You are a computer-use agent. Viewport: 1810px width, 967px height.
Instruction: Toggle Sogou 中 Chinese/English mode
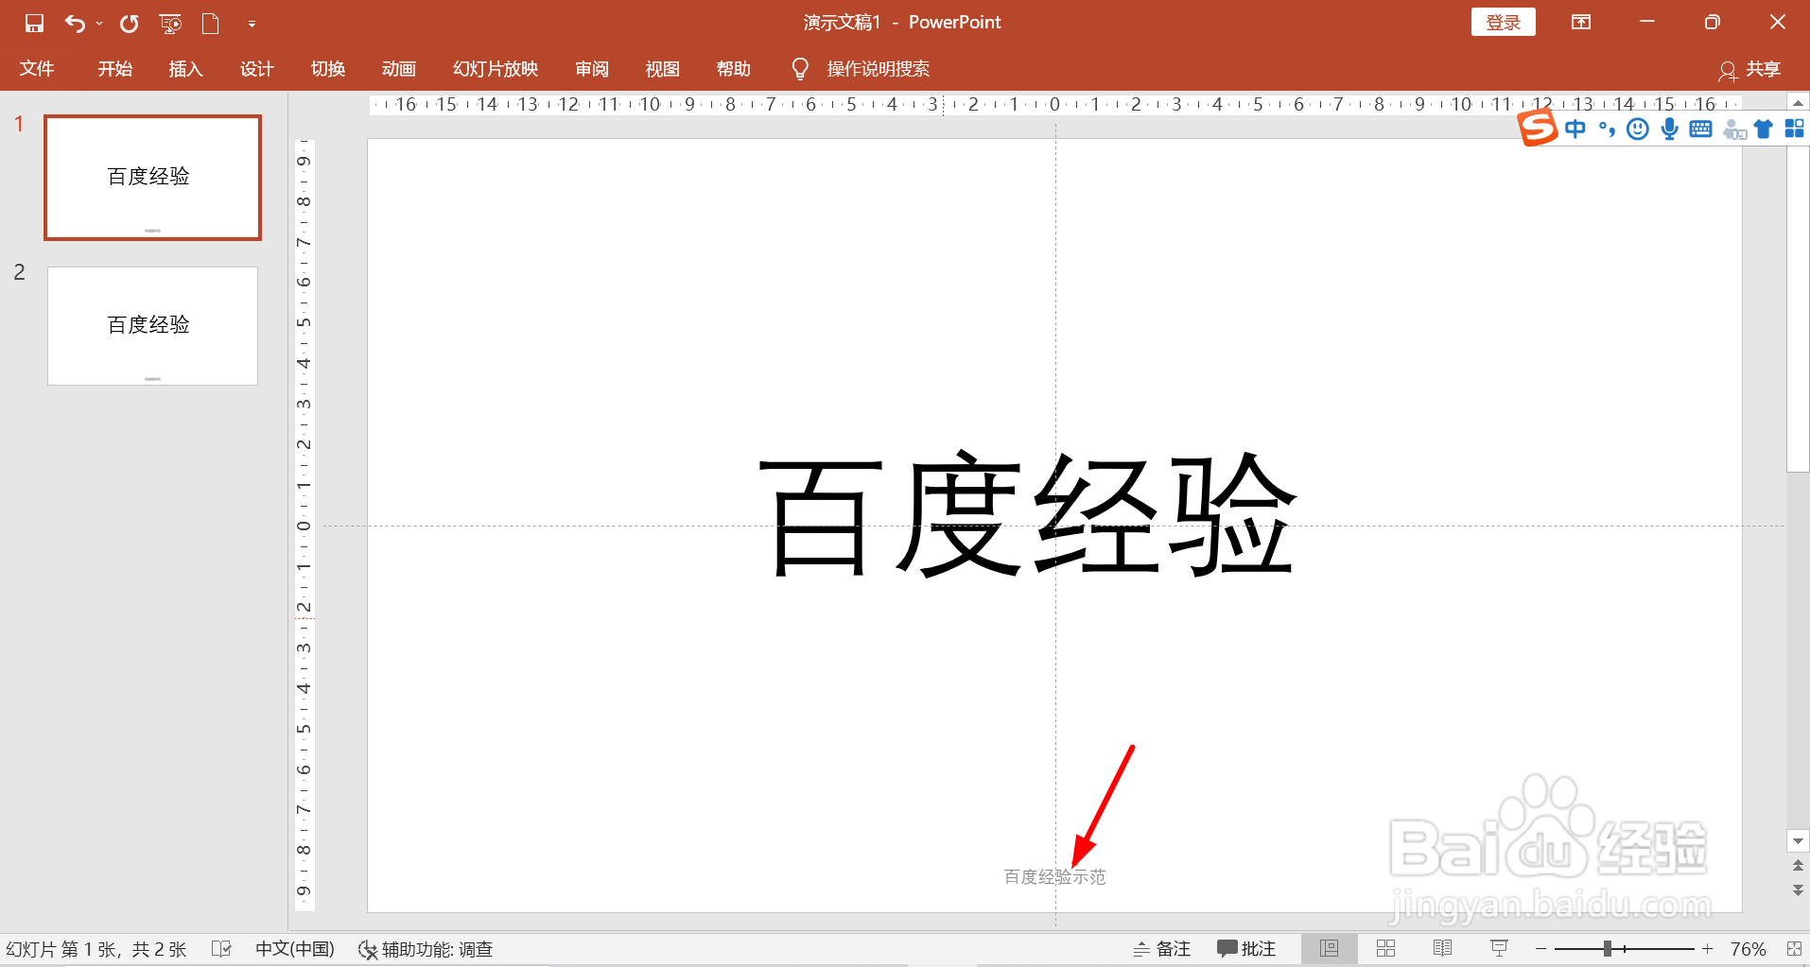click(1575, 129)
